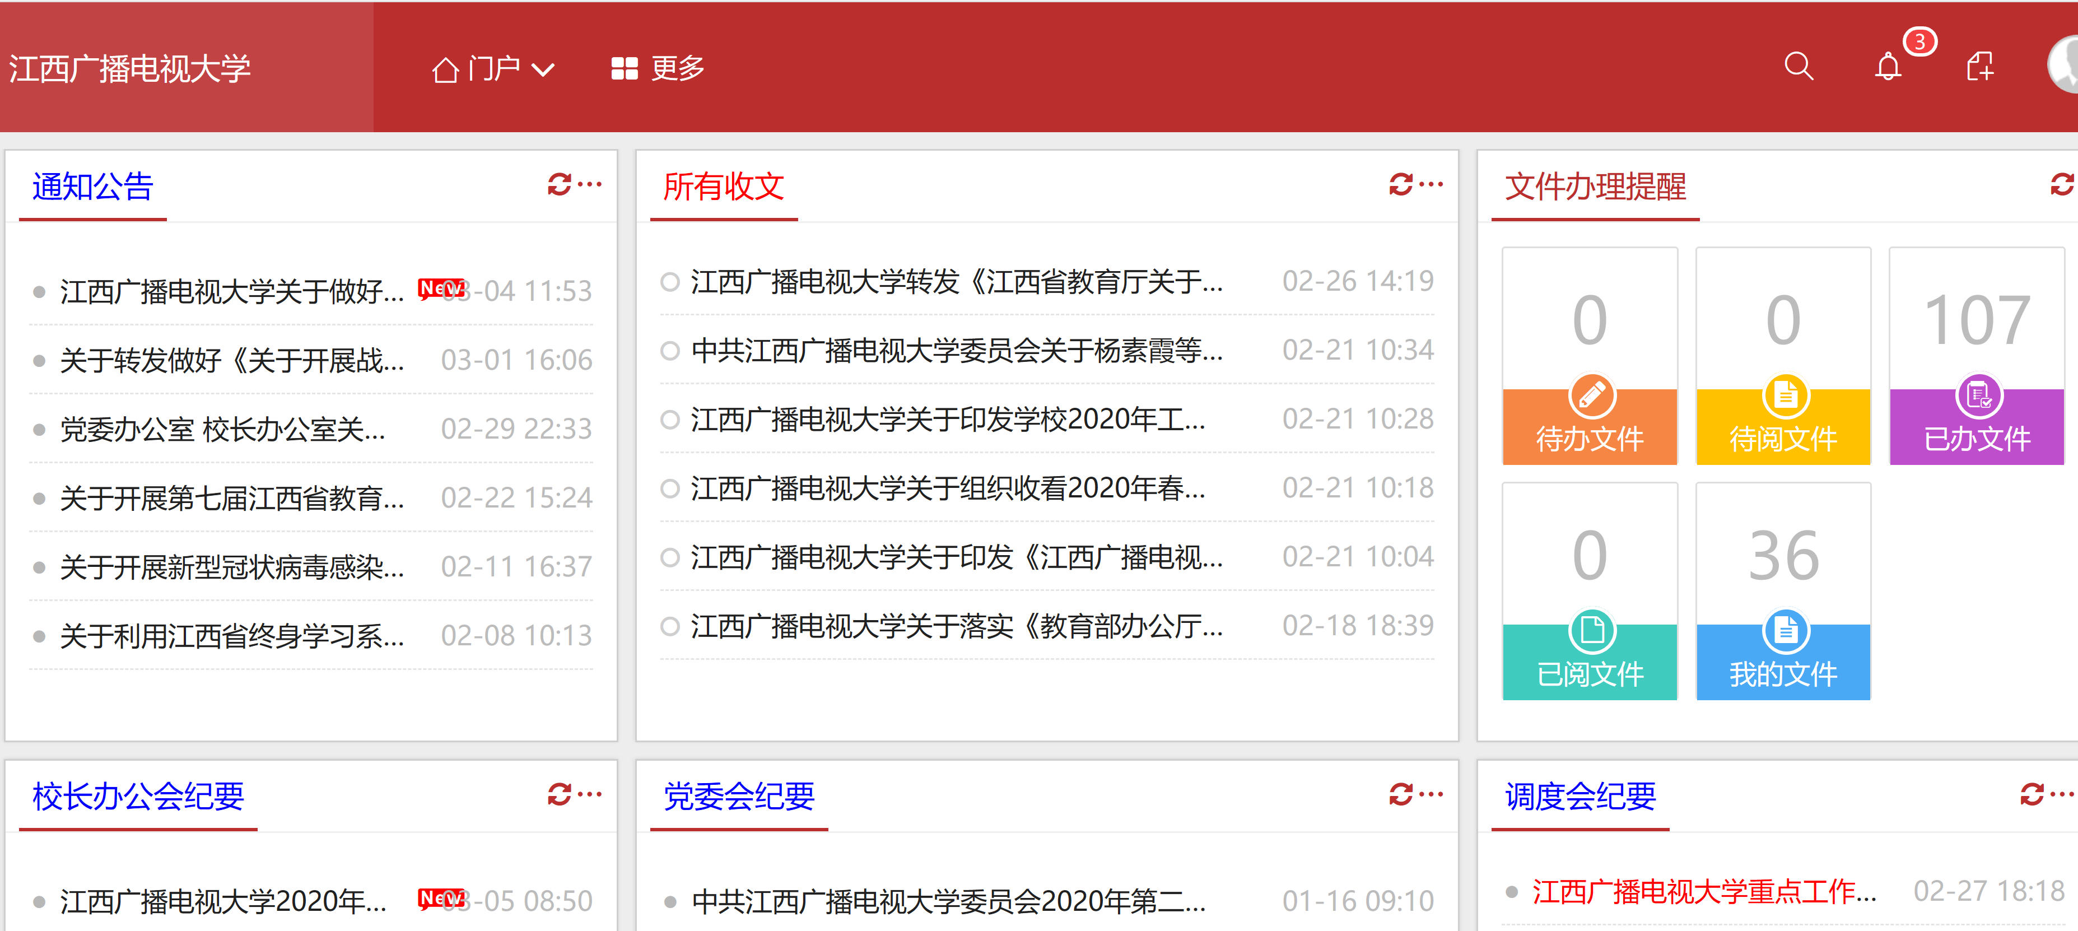The image size is (2078, 931).
Task: Refresh the 通知公告 panel
Action: tap(559, 185)
